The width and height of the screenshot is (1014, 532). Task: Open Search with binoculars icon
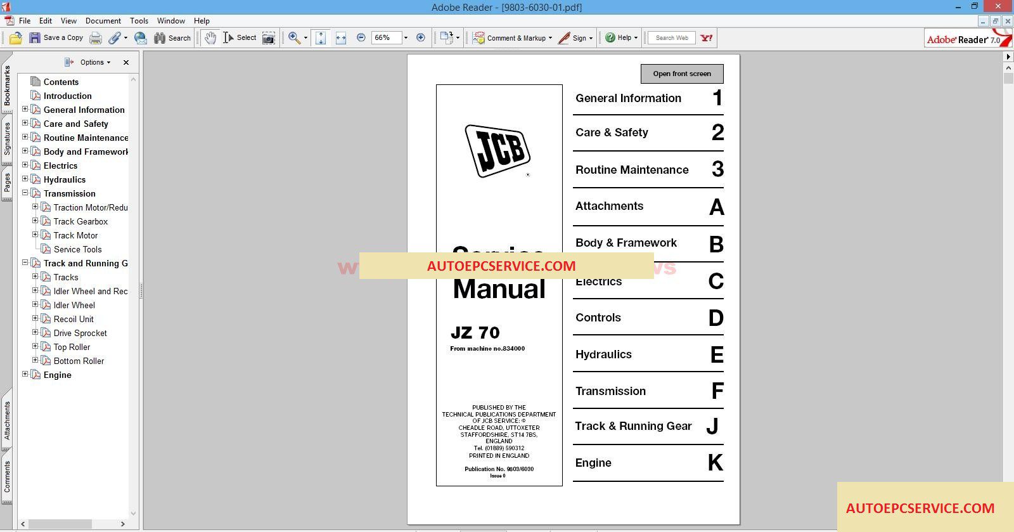coord(172,38)
